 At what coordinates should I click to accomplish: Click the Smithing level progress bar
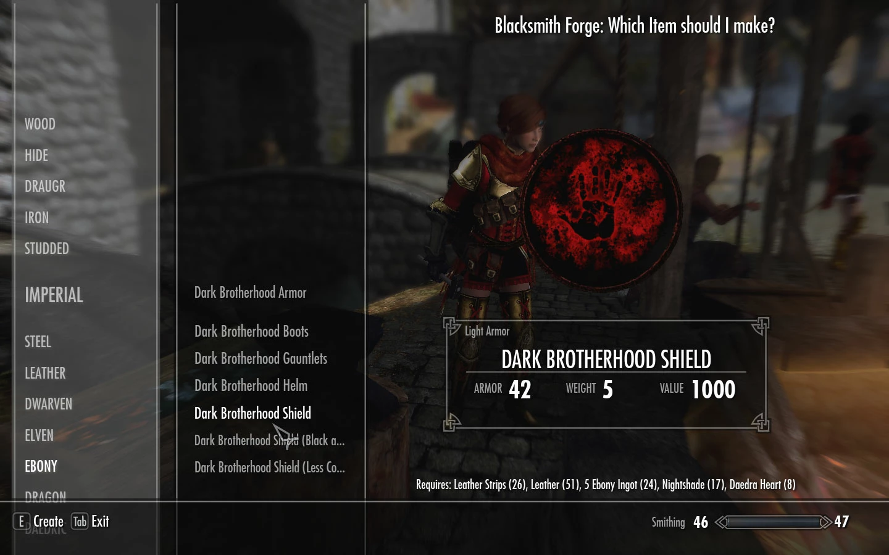click(773, 522)
